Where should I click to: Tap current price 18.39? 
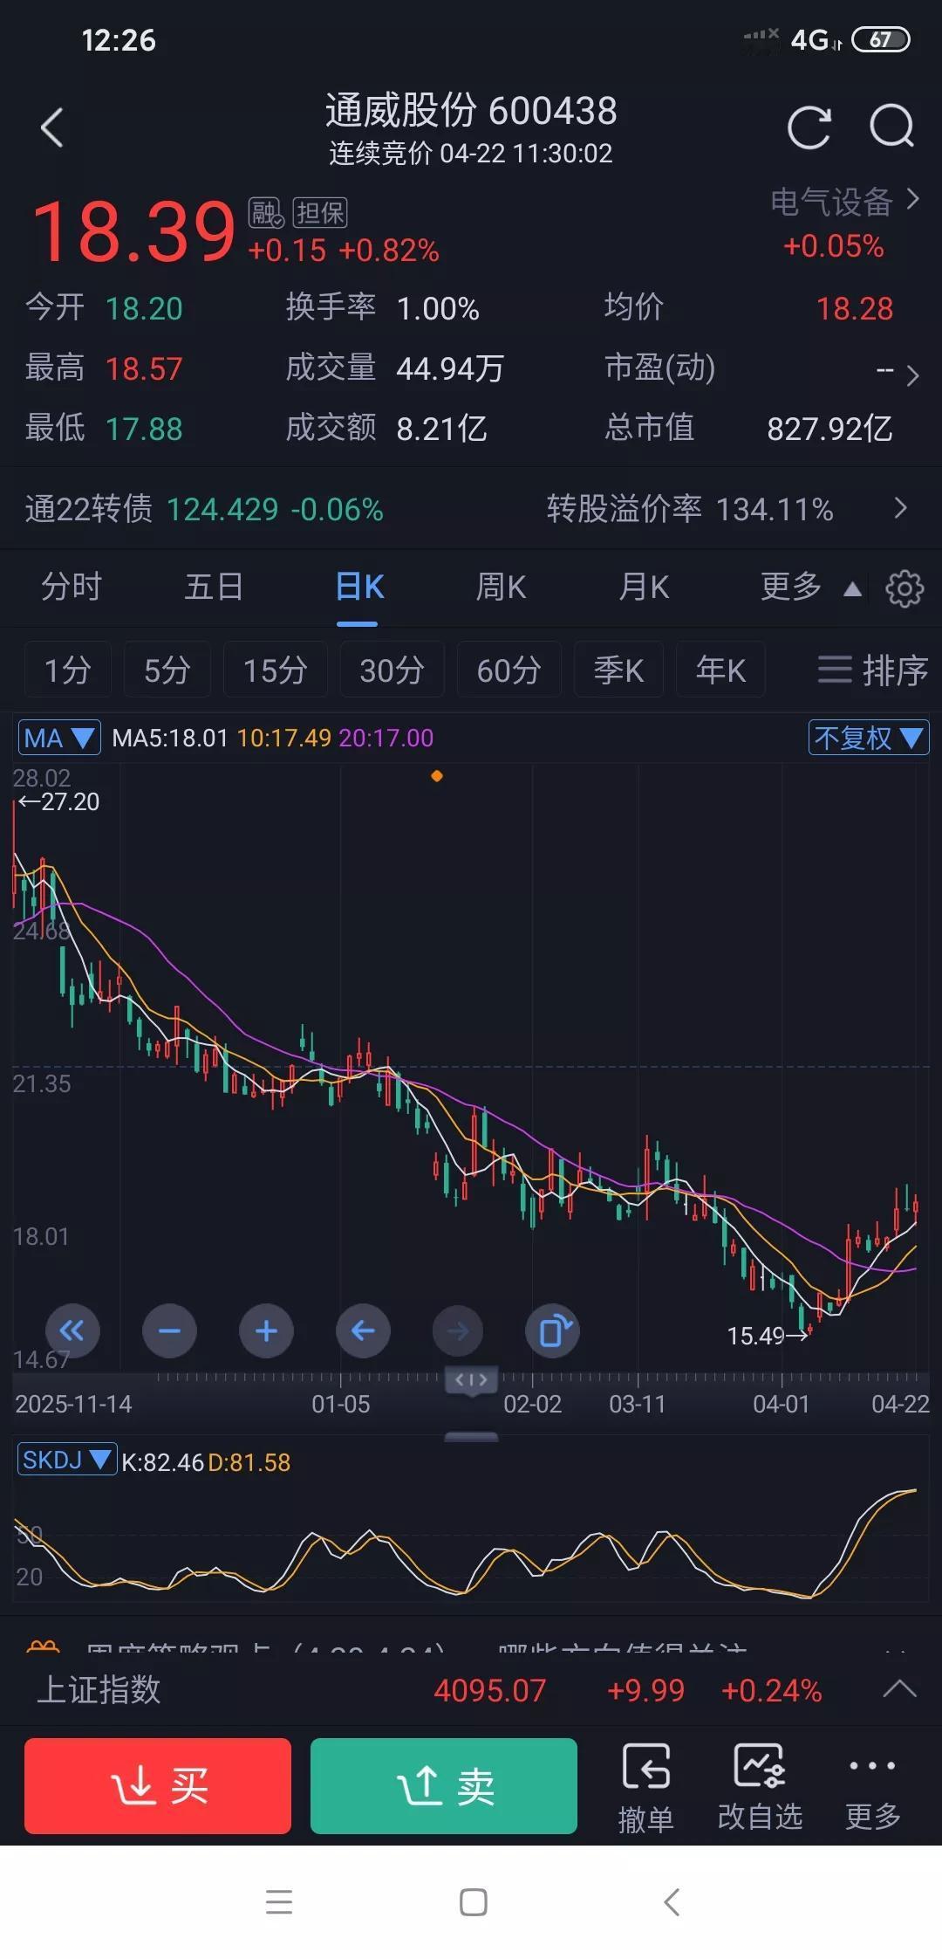(133, 230)
